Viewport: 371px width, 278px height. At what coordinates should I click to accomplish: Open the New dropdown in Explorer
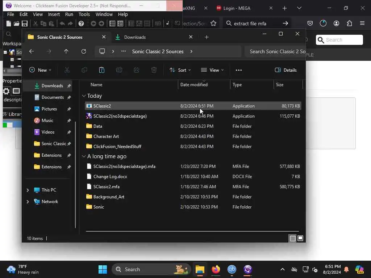[x=40, y=70]
